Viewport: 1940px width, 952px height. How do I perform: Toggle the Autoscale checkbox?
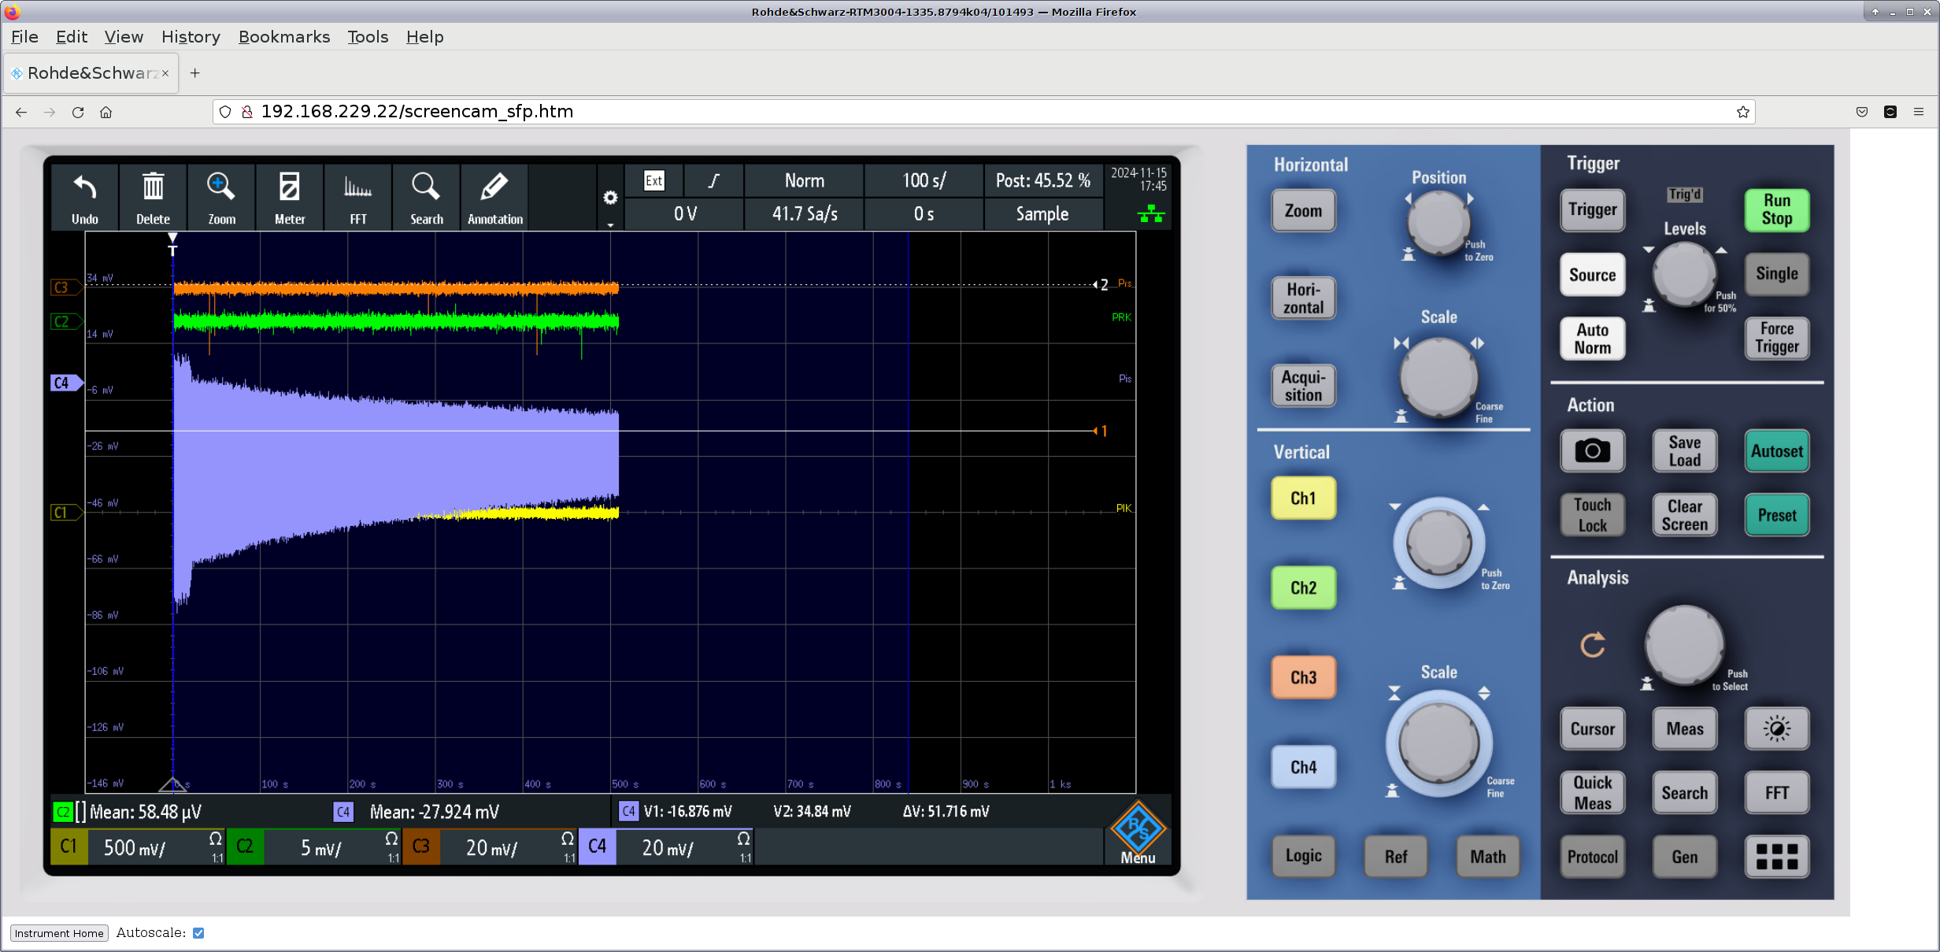click(x=198, y=933)
